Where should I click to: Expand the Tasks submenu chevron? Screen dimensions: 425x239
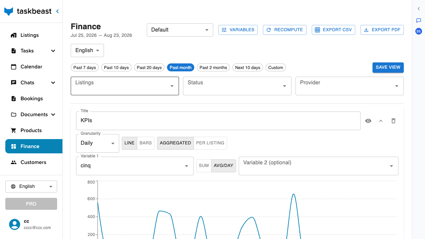click(x=53, y=51)
